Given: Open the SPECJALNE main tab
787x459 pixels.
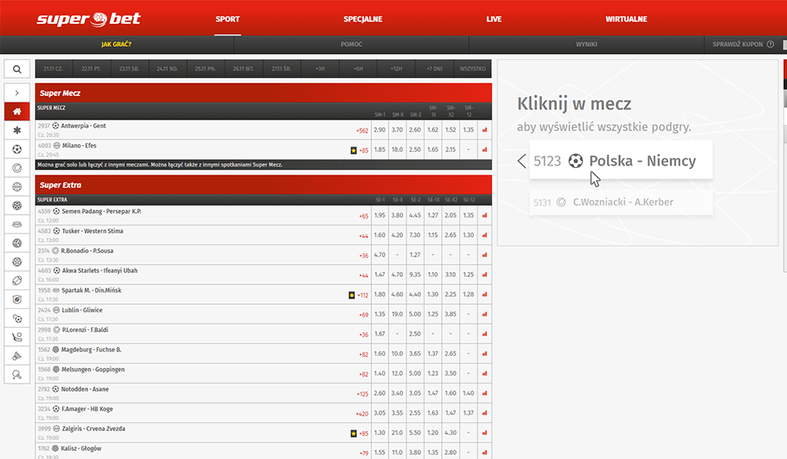Looking at the screenshot, I should click(x=363, y=19).
